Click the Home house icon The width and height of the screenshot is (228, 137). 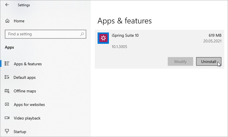pyautogui.click(x=7, y=21)
